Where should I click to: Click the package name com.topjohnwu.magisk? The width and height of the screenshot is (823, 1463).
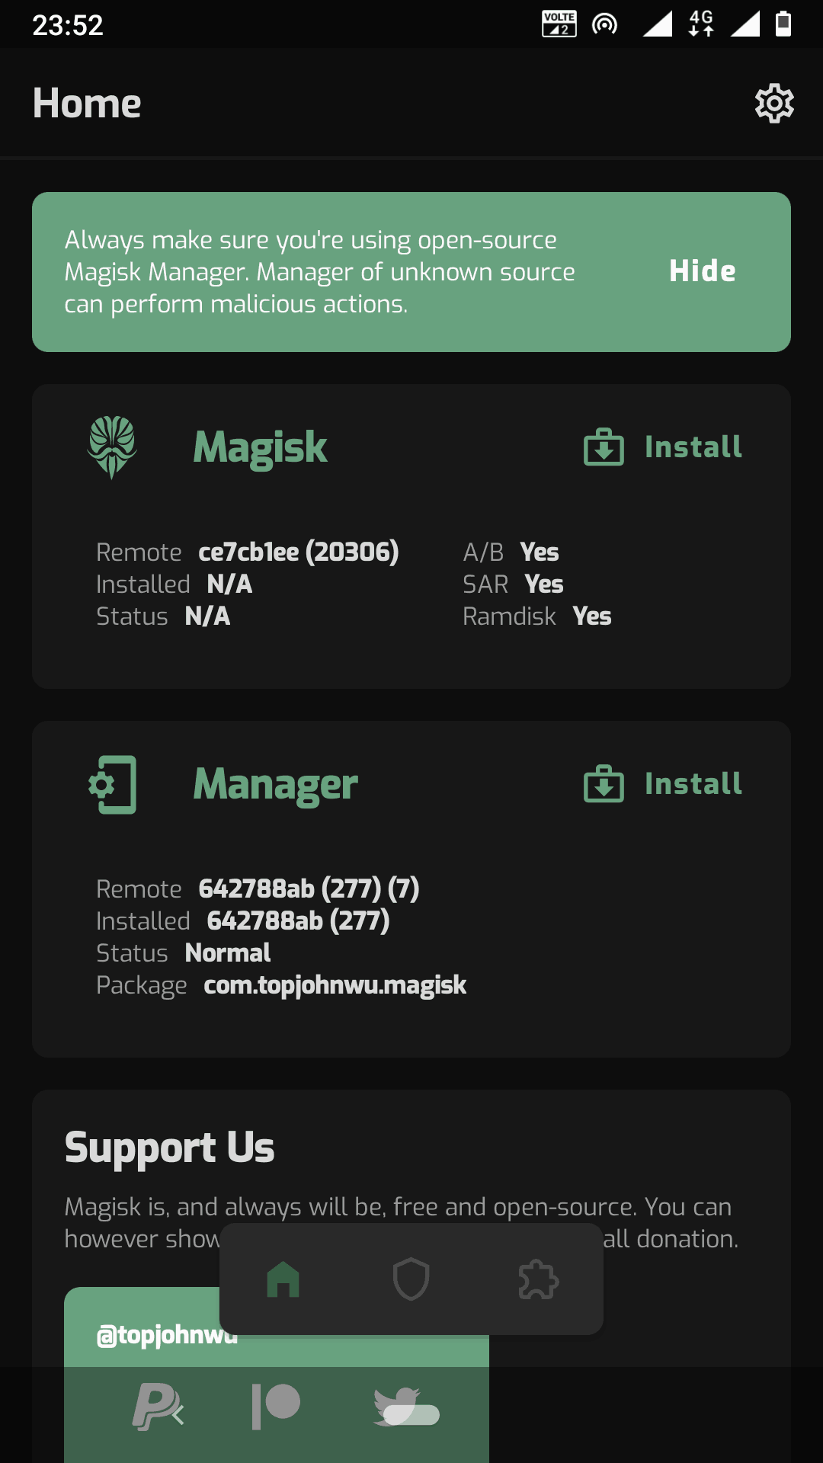click(335, 985)
